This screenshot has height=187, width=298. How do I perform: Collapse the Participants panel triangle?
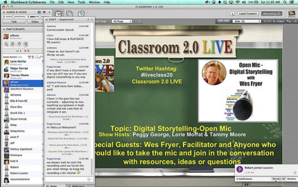click(x=4, y=29)
